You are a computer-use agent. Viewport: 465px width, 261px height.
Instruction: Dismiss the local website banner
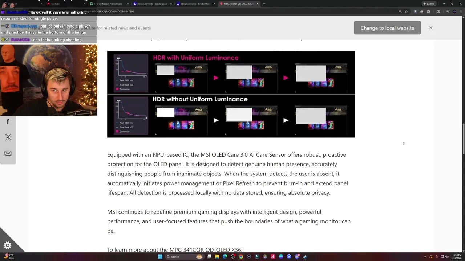pos(431,28)
